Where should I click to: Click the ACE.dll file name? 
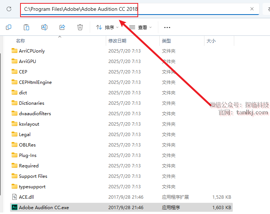pos(26,197)
